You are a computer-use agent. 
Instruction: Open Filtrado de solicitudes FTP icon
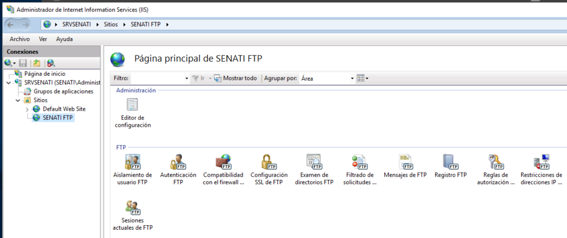[360, 162]
